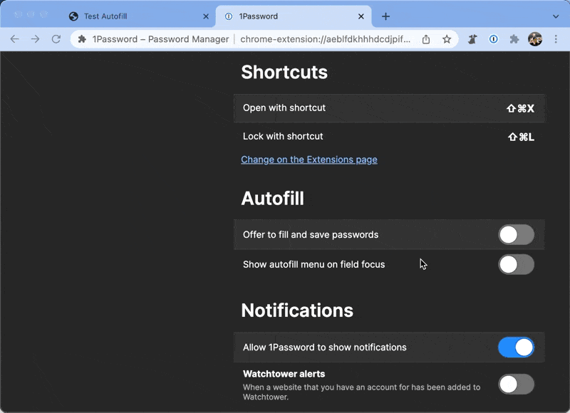Turn on Show autofill menu on field focus

click(516, 265)
